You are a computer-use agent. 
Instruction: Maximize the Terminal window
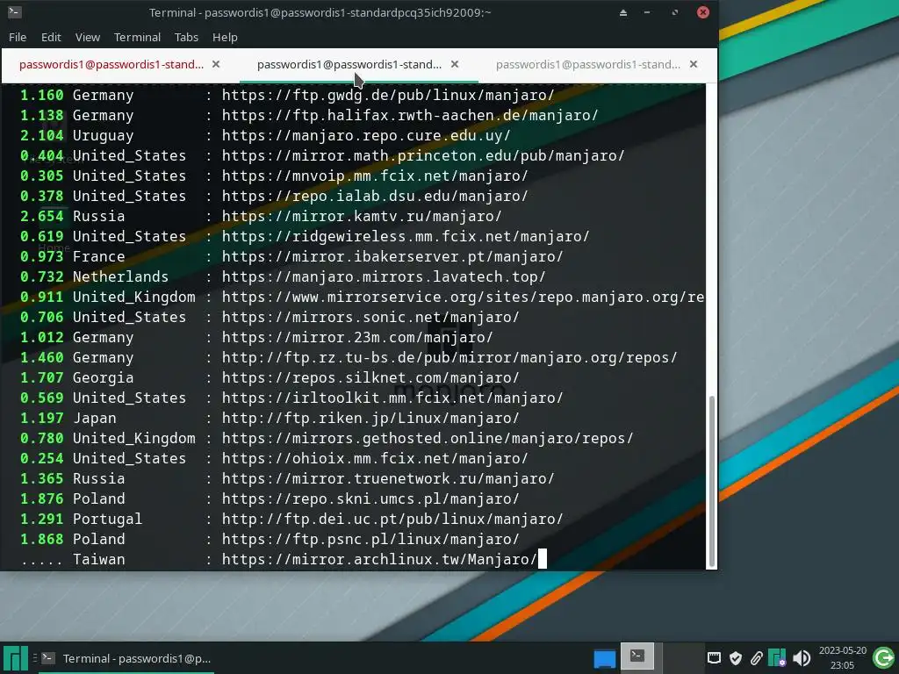pos(675,12)
